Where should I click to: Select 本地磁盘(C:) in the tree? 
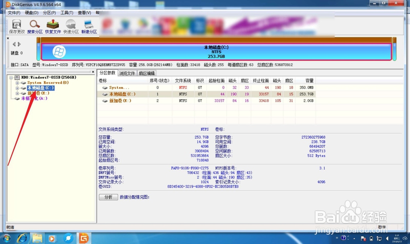point(41,88)
